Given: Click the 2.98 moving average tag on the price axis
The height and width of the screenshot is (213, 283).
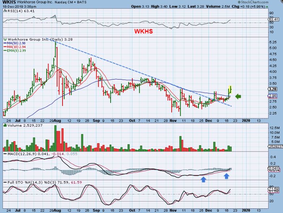Looking at the screenshot, I should coord(273,96).
